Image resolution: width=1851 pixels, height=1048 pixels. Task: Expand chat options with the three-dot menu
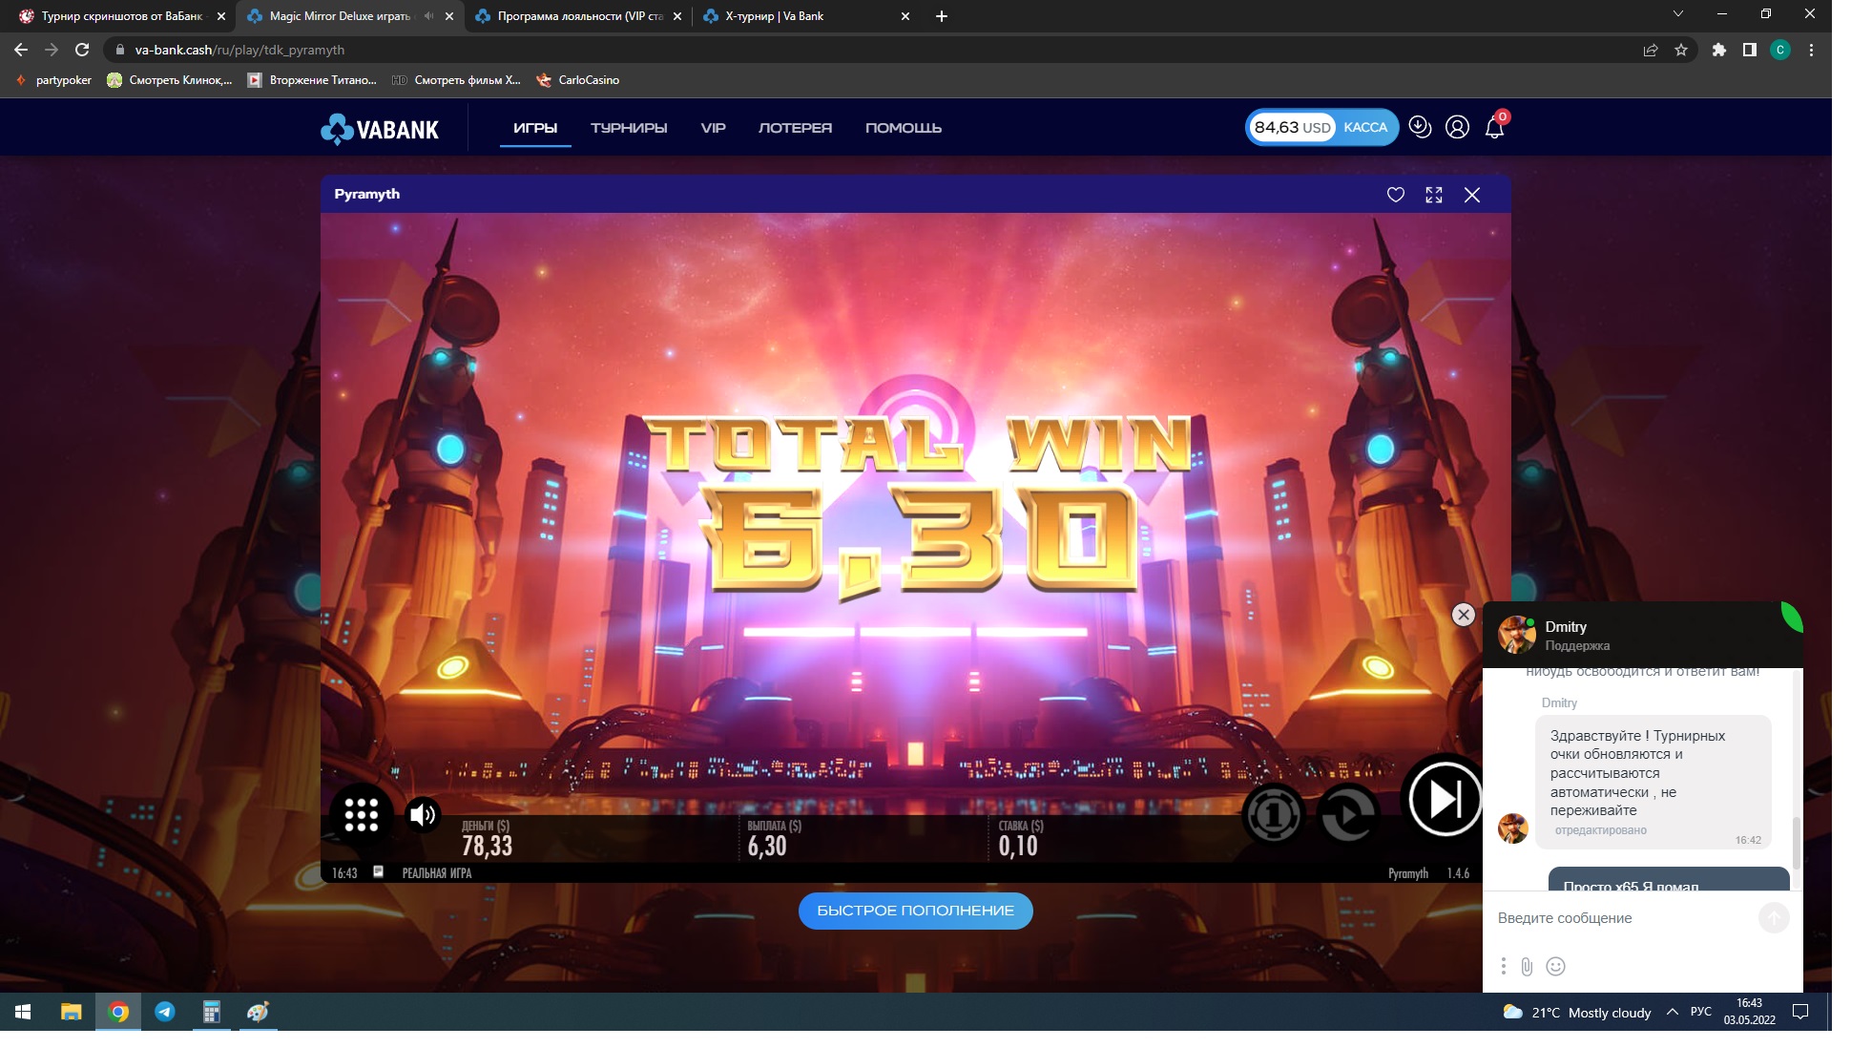click(1503, 966)
